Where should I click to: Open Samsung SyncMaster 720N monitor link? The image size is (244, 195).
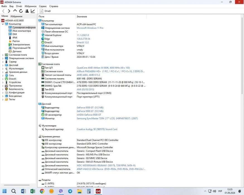(x=107, y=118)
